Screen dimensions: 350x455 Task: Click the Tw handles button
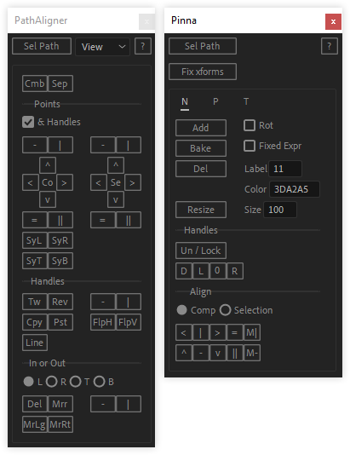tap(35, 302)
